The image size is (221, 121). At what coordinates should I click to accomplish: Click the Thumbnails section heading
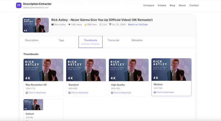(31, 54)
